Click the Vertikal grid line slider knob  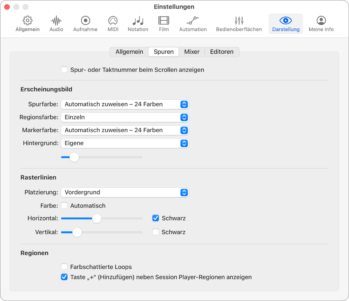77,232
